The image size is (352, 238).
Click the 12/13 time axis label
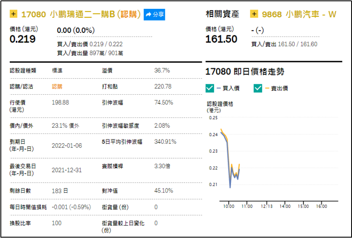pos(266,206)
